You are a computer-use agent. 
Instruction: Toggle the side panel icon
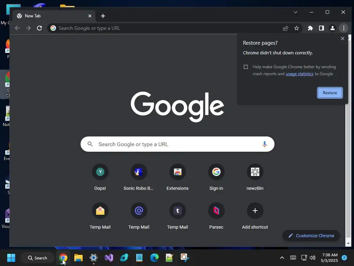(x=322, y=28)
